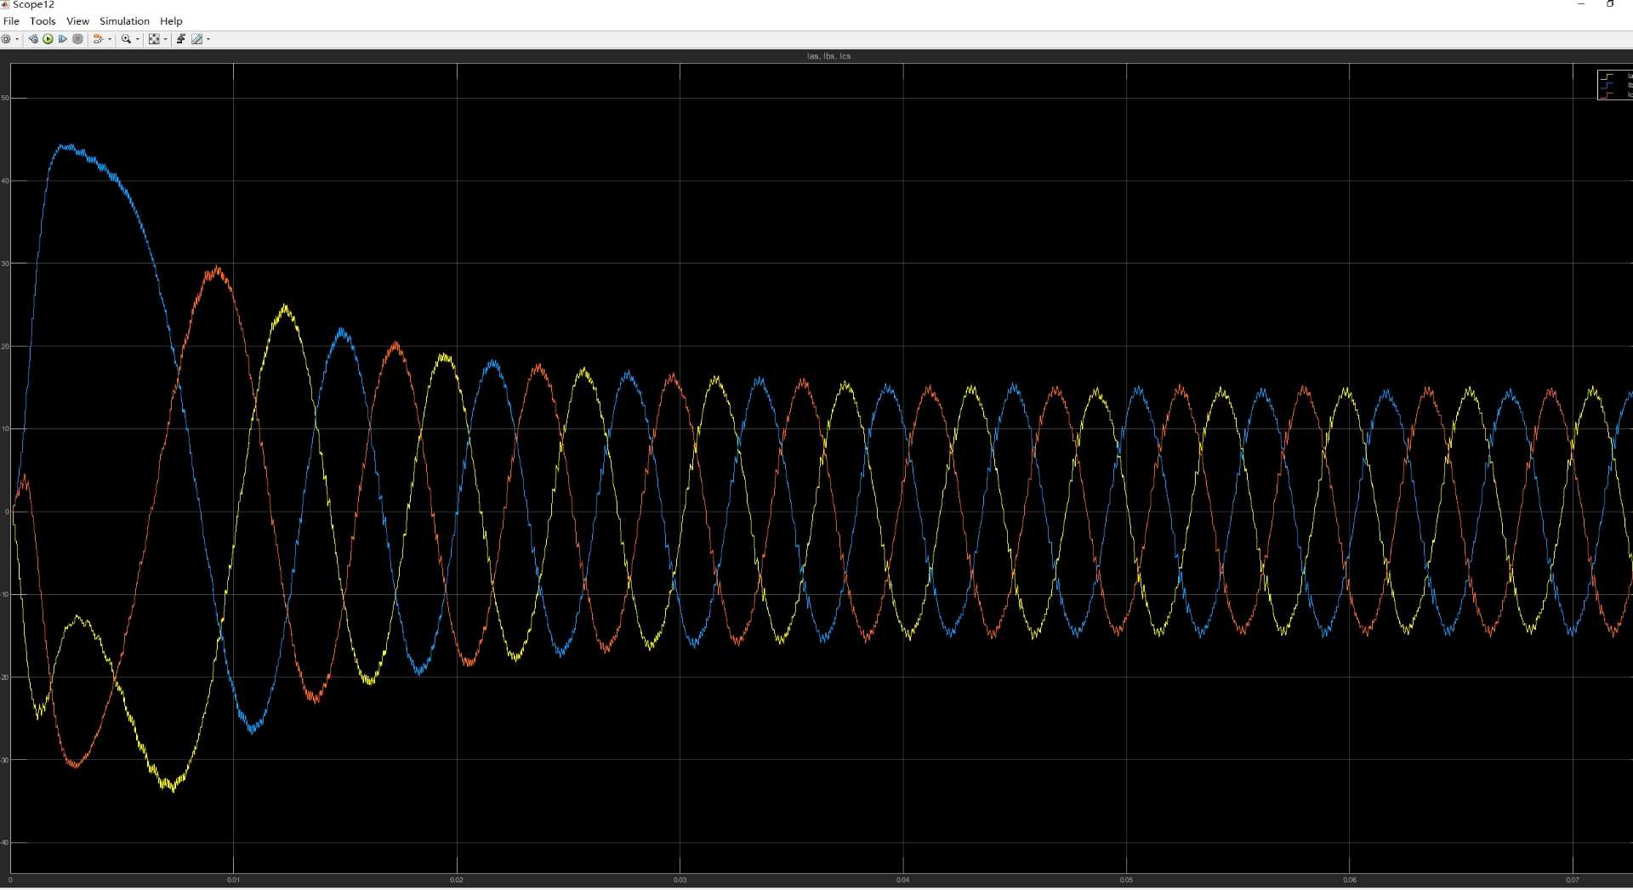This screenshot has width=1633, height=890.
Task: Click the Step Forward simulation icon
Action: (62, 39)
